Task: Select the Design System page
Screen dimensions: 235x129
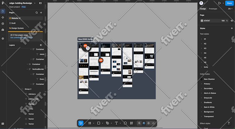Action: [25, 28]
